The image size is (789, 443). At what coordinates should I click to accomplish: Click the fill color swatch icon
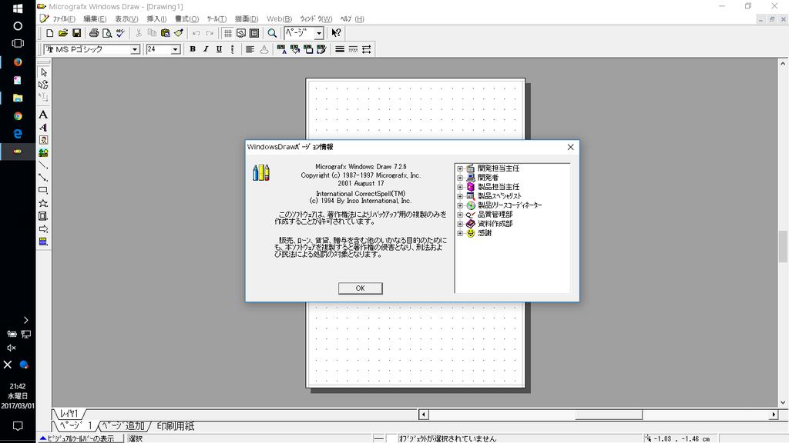click(295, 49)
